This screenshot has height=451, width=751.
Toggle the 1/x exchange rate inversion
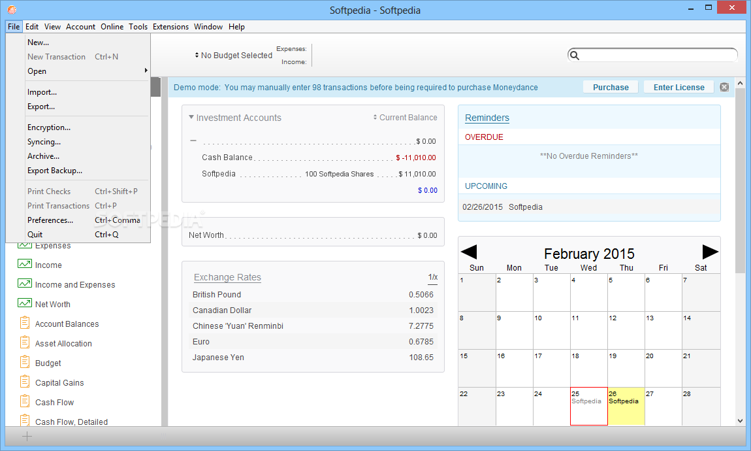[x=432, y=278]
